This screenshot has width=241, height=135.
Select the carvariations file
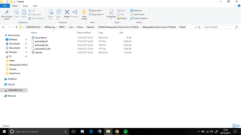tap(41, 38)
